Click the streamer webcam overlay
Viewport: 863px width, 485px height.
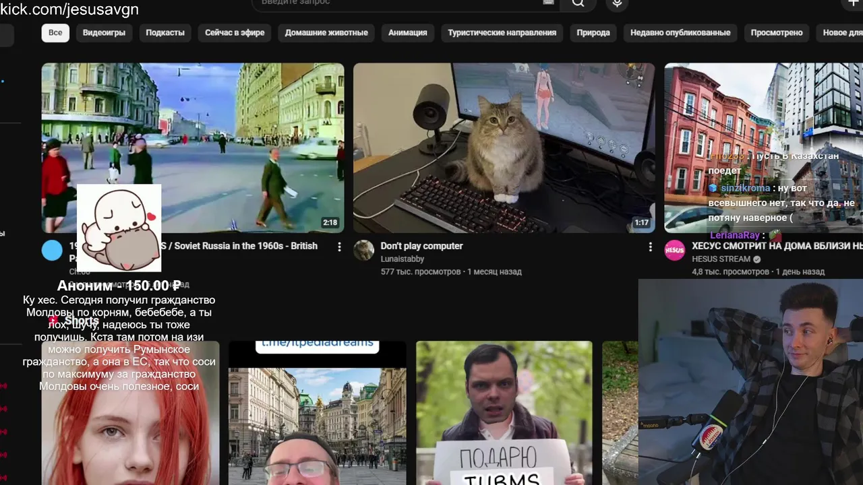750,382
